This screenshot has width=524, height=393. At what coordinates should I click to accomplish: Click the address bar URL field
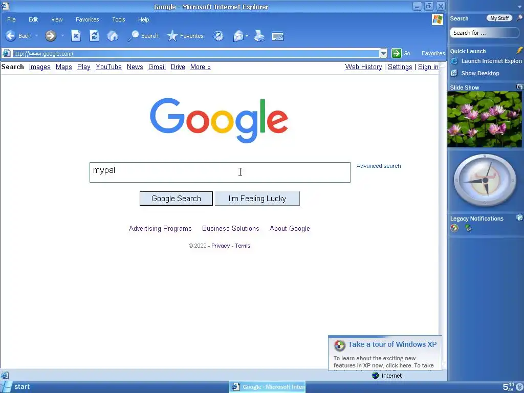[x=195, y=53]
